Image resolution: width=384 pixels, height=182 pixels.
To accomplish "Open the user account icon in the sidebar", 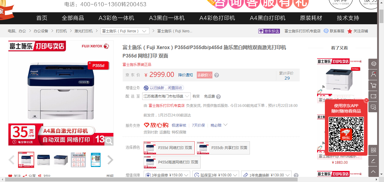I will pos(373,75).
